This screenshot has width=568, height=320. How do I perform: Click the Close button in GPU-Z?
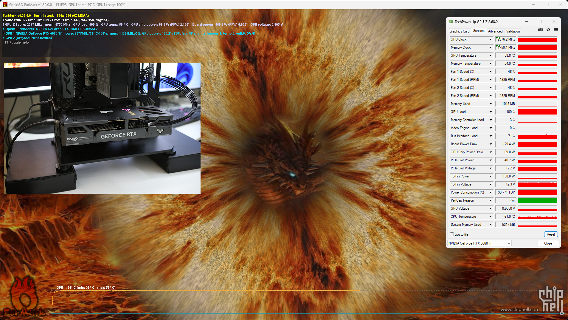(x=548, y=243)
